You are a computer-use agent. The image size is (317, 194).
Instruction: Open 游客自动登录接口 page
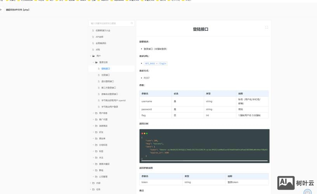(x=109, y=94)
